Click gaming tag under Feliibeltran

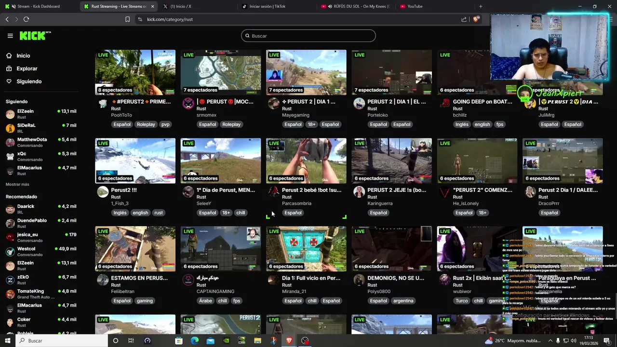point(145,301)
